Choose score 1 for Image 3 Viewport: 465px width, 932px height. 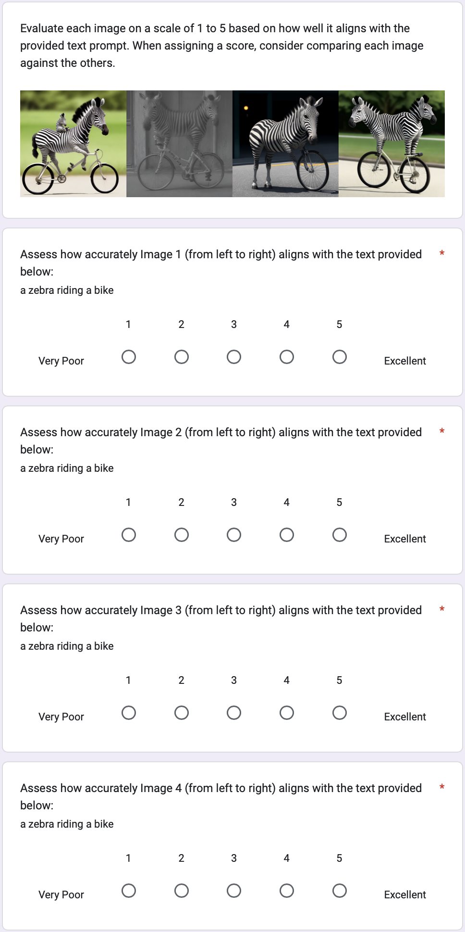pyautogui.click(x=129, y=713)
